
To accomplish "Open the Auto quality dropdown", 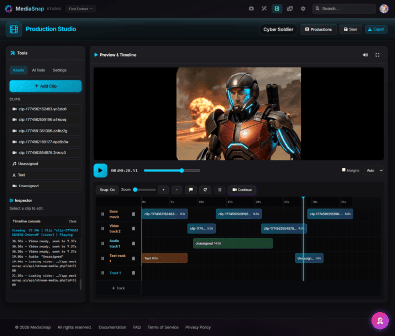I will (373, 170).
